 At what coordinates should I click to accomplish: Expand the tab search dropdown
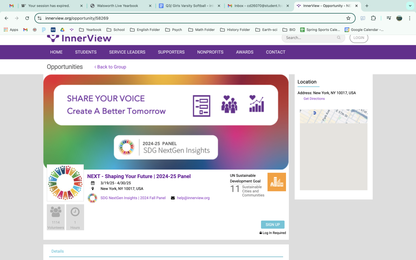409,6
